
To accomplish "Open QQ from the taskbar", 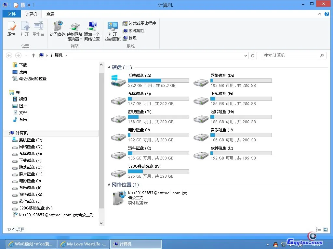I will pyautogui.click(x=275, y=244).
